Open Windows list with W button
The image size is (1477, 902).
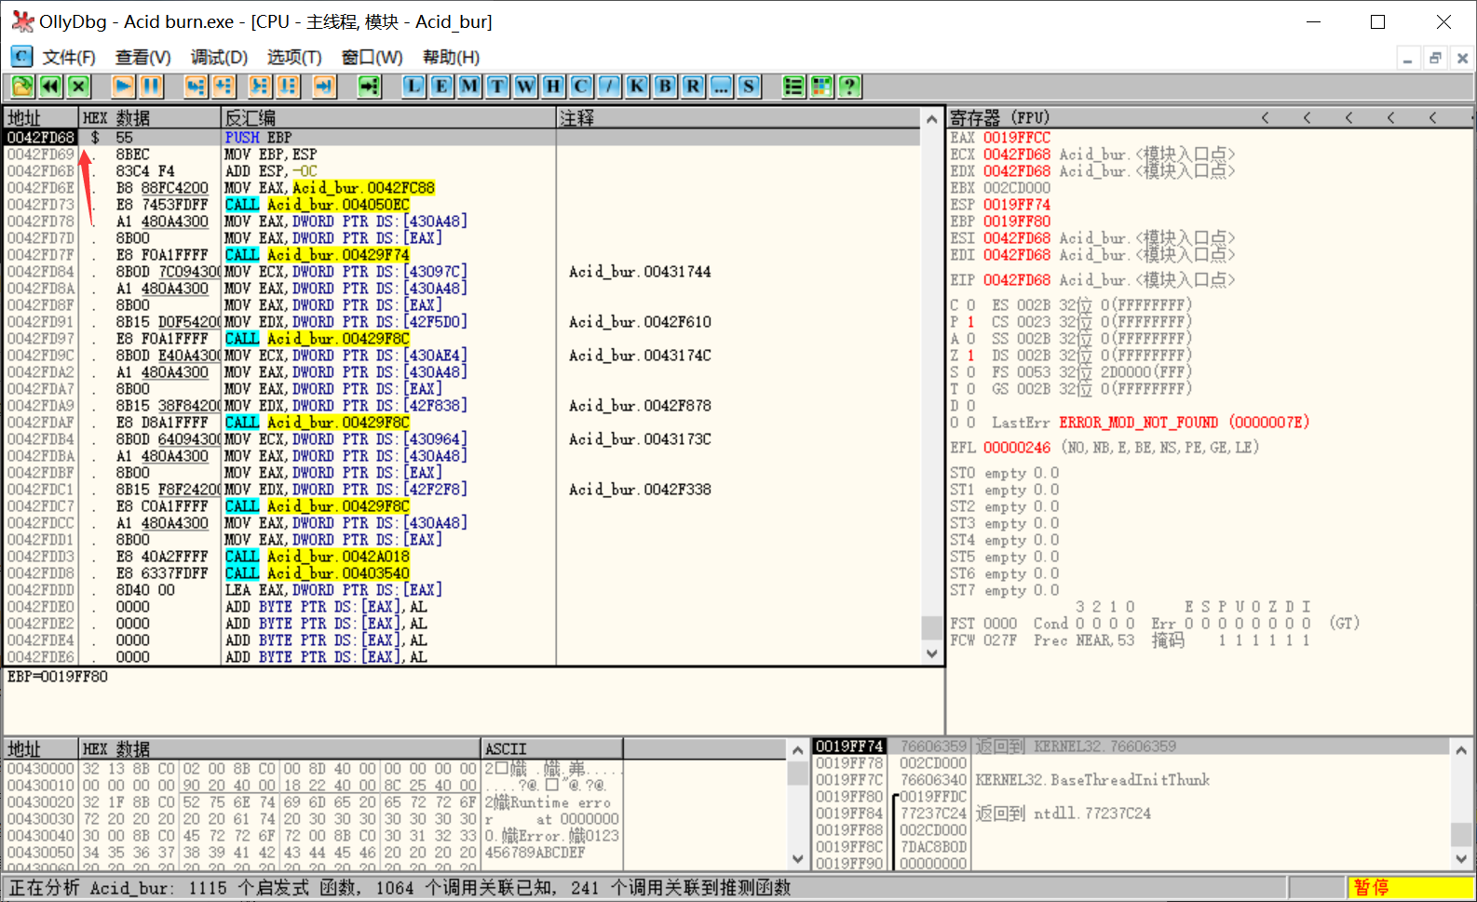[x=525, y=87]
